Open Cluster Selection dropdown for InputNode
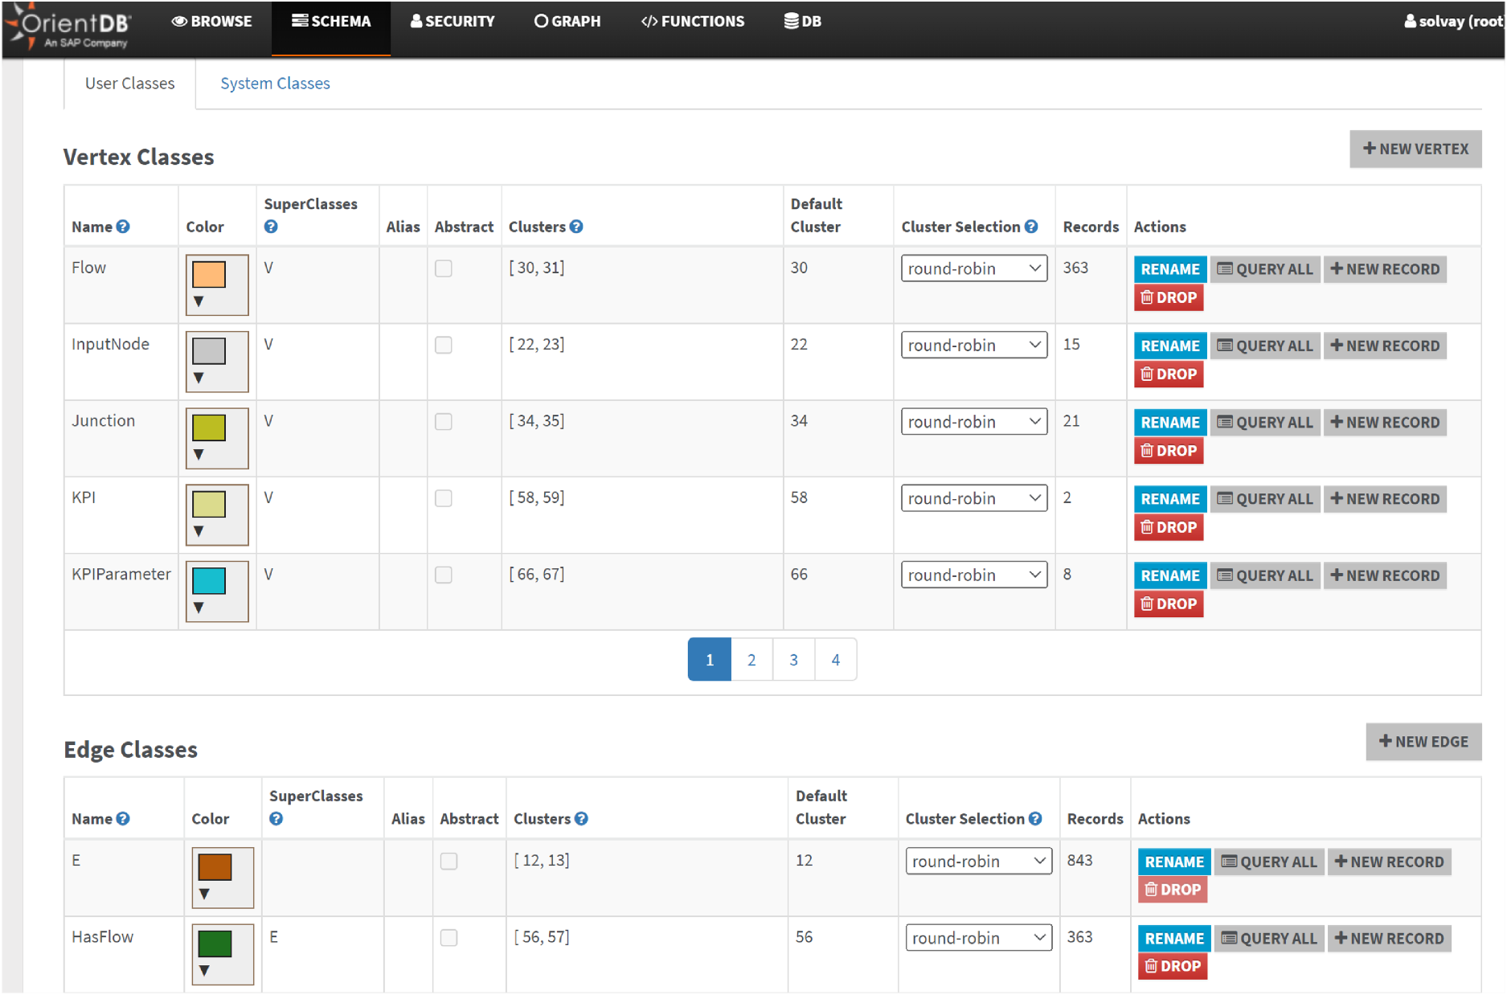1507x995 pixels. (974, 345)
